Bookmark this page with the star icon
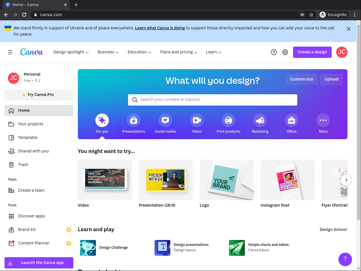361x271 pixels. [x=311, y=15]
